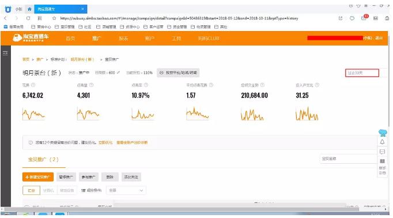Select the 宝贝推广（2）tab
Viewport: 393px width, 218px height.
[x=44, y=160]
